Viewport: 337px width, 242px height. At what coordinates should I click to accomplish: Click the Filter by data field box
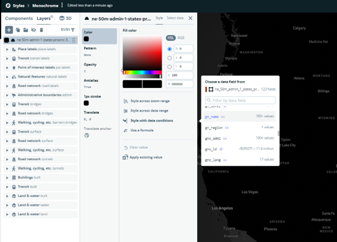pos(240,100)
